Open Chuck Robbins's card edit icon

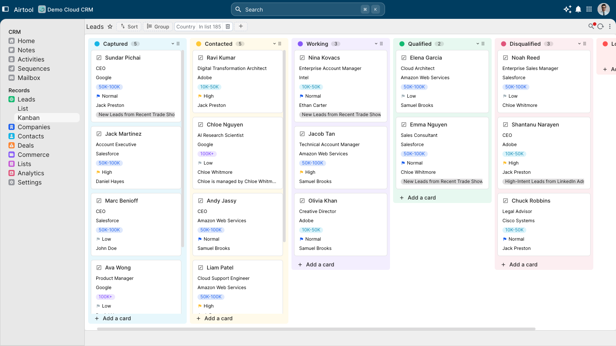(x=506, y=201)
